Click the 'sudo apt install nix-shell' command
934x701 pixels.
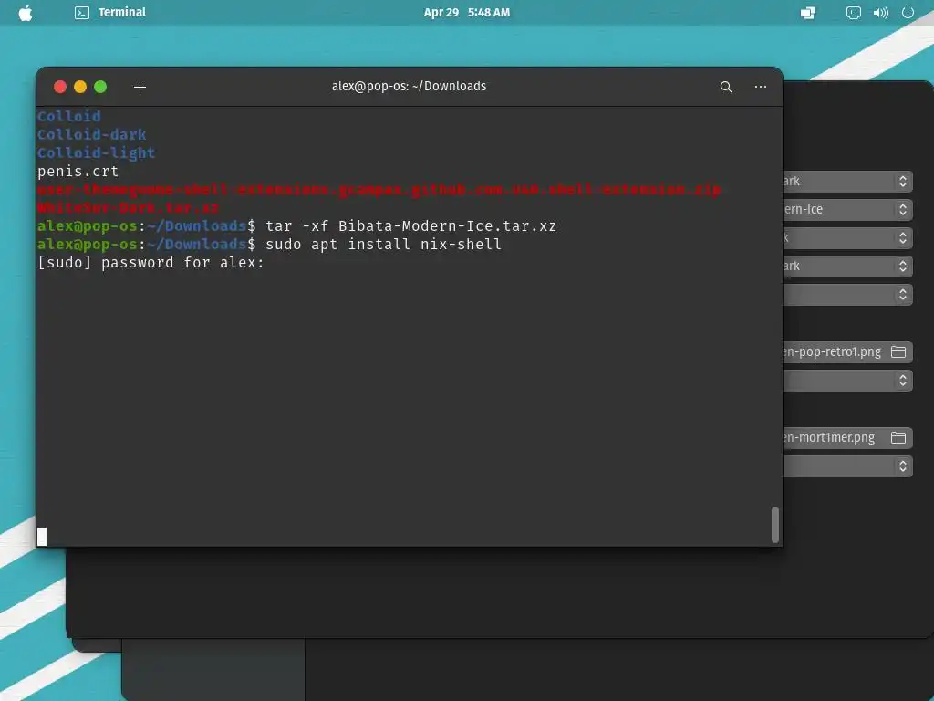(384, 245)
